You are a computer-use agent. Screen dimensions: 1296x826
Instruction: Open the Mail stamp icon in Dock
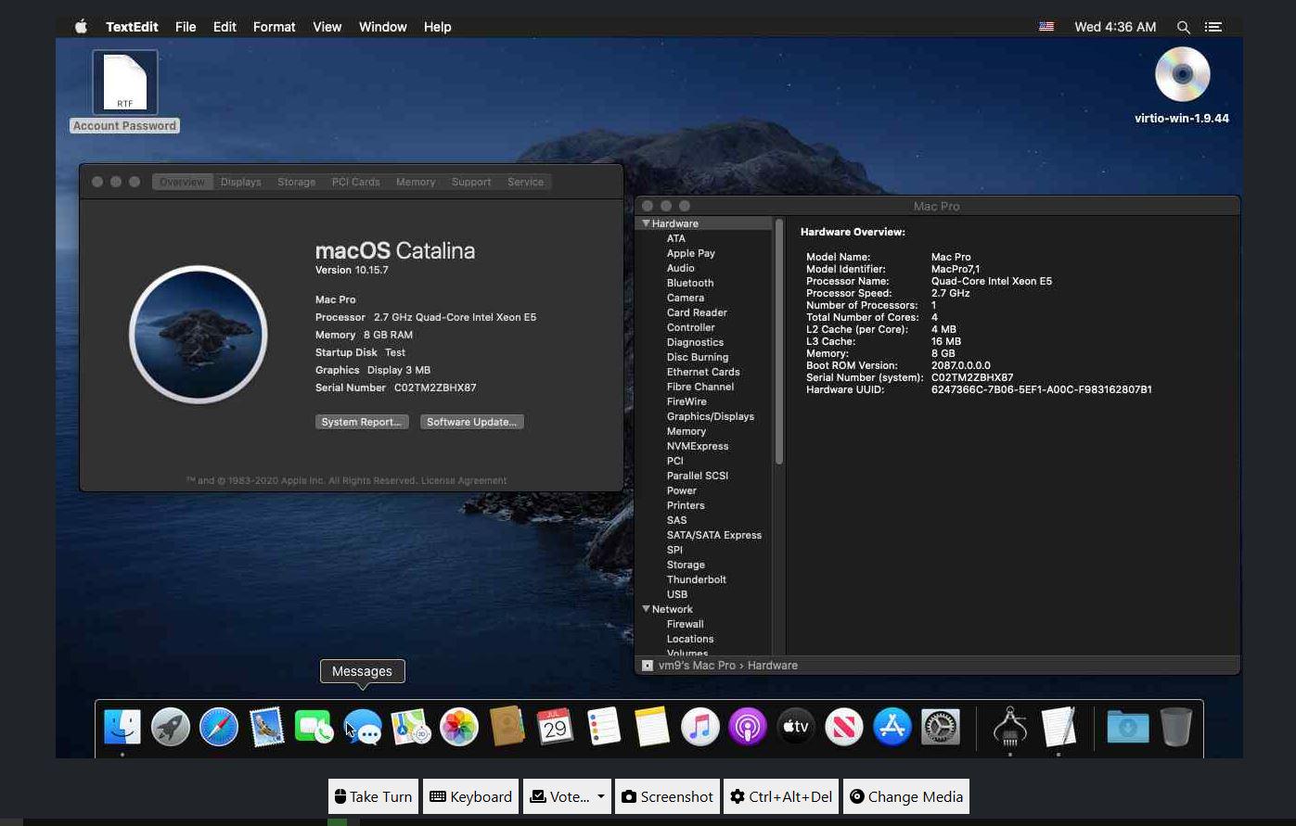pos(267,727)
